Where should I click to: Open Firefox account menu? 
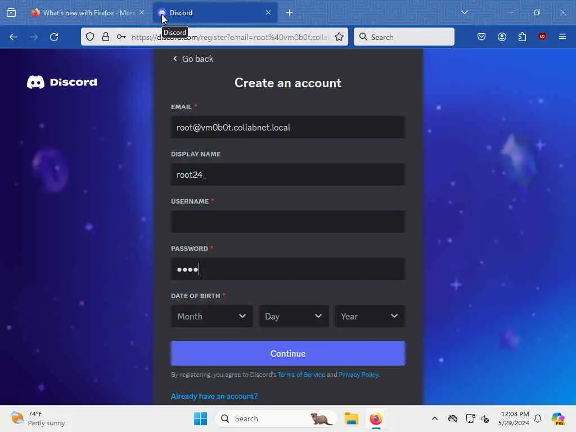(502, 37)
